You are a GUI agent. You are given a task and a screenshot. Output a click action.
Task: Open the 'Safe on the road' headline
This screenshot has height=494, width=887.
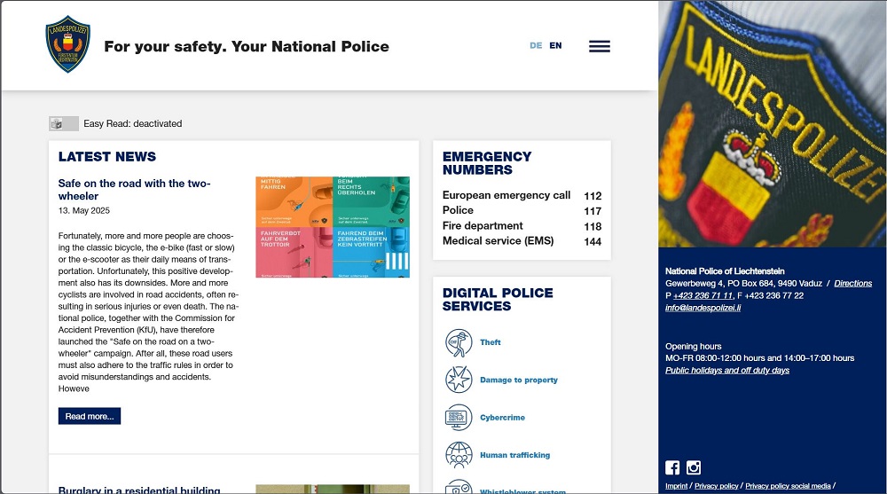click(x=134, y=190)
